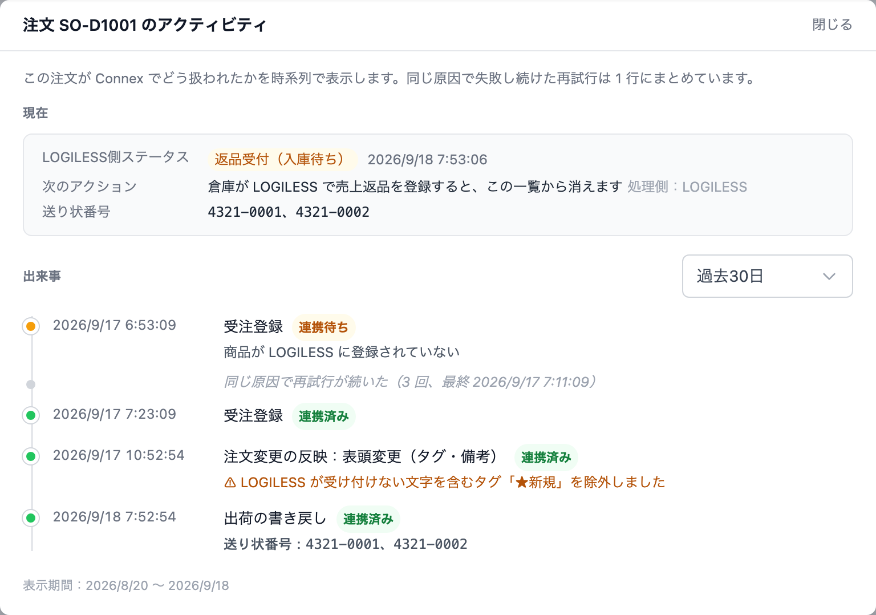Click the green marker for 10:52:54 event
The image size is (876, 615).
pyautogui.click(x=31, y=456)
